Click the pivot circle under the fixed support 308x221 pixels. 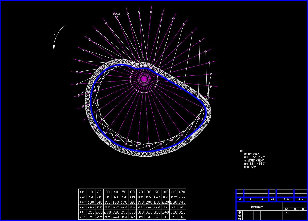click(117, 17)
